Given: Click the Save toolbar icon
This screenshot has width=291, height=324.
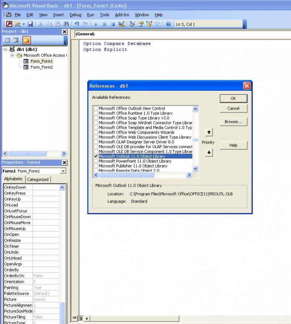Looking at the screenshot, I should (x=30, y=24).
